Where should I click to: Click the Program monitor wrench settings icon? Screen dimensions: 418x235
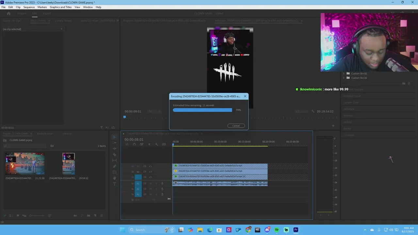tap(313, 111)
